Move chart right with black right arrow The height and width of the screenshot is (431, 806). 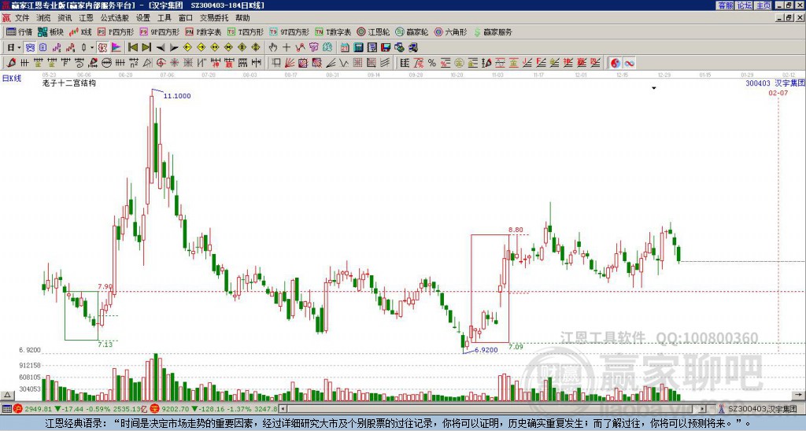174,47
